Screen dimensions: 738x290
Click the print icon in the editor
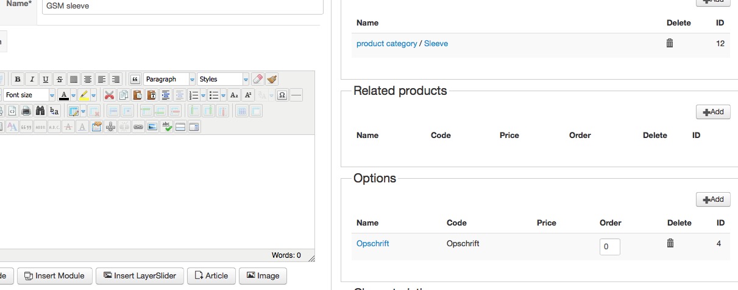point(26,111)
